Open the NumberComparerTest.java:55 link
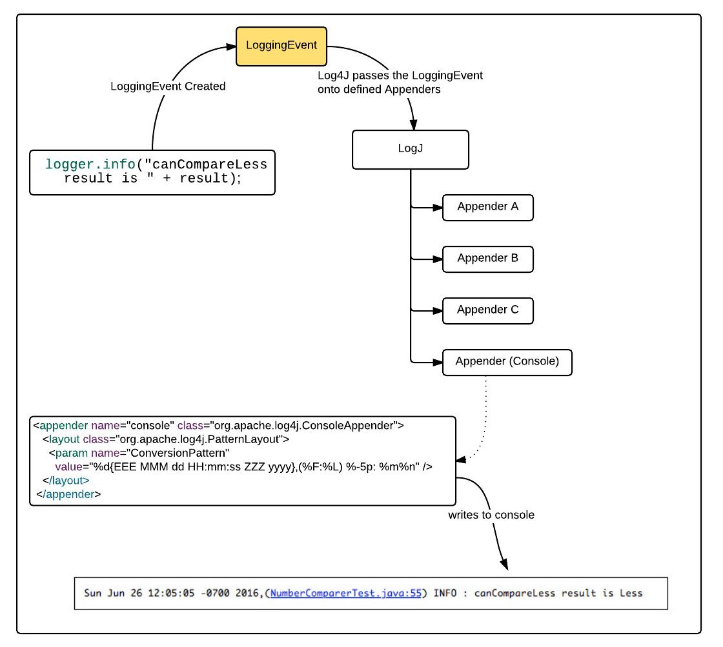Screen dimensions: 723x647 coord(345,593)
